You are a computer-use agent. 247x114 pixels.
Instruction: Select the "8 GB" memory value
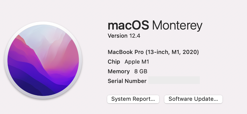coord(141,71)
